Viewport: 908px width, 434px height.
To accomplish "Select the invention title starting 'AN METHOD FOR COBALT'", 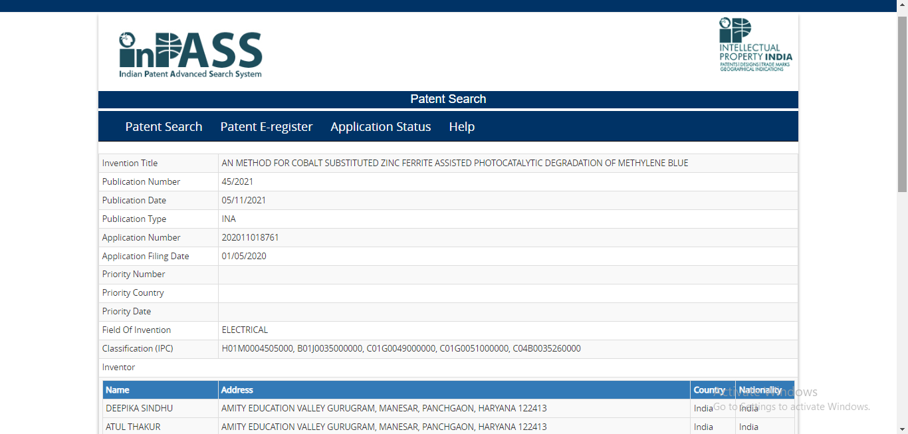I will (455, 163).
